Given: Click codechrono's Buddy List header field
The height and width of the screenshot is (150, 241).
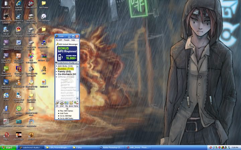Looking at the screenshot, I should pyautogui.click(x=68, y=63).
